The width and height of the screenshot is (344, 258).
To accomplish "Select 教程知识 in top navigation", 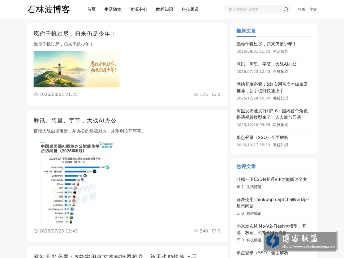I will [165, 9].
